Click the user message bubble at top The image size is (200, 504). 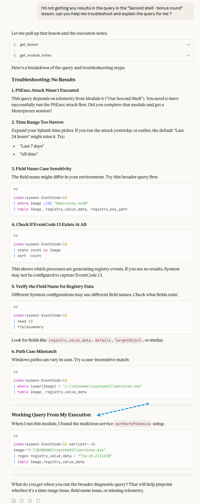115,11
